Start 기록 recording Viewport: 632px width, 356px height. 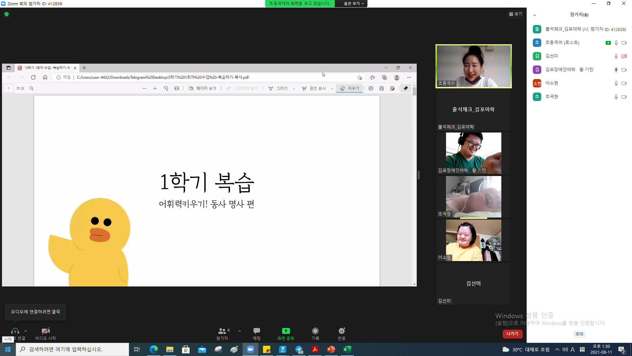click(x=315, y=334)
